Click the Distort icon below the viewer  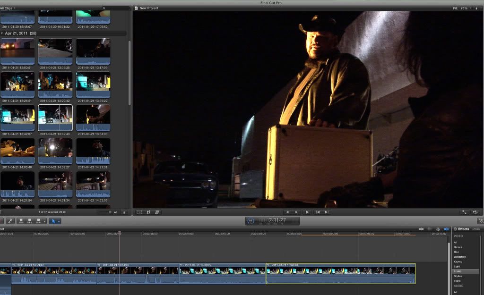(157, 212)
